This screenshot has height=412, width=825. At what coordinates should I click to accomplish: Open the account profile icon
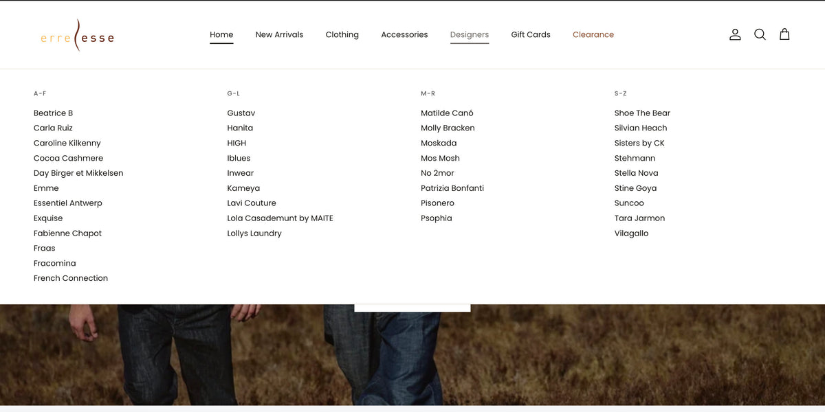[735, 34]
